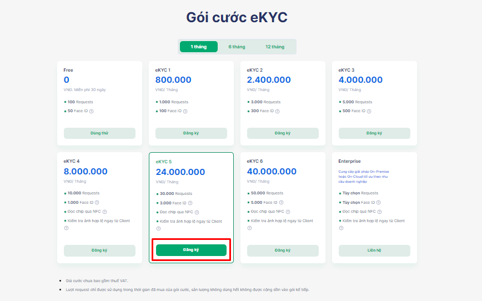Start the Free plan with Dùng thử

(99, 133)
